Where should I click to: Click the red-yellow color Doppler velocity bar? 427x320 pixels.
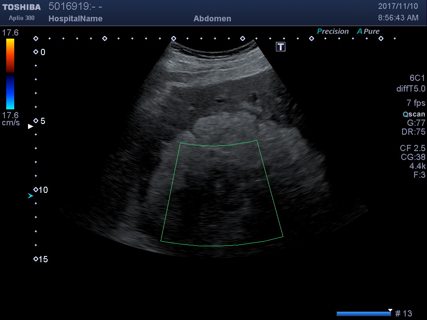(10, 56)
